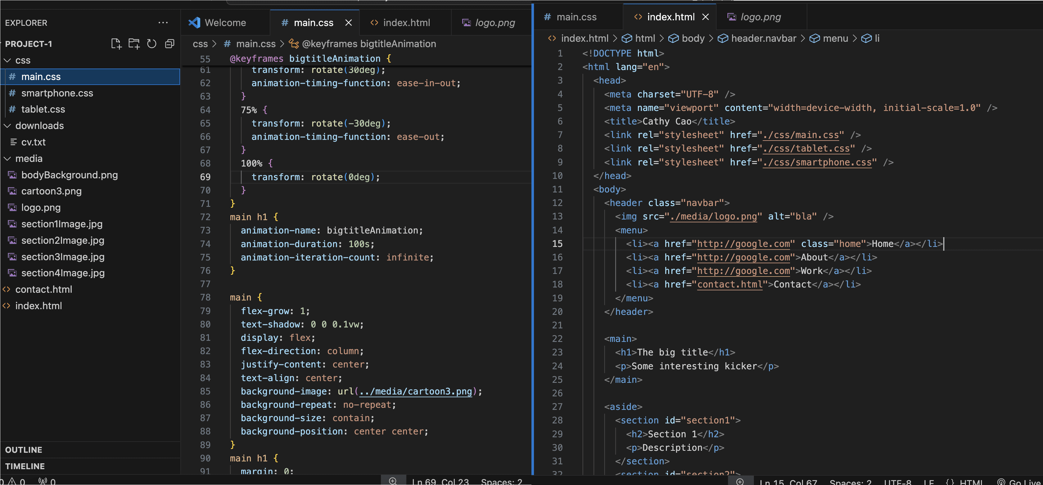Screen dimensions: 1043x485
Task: Change the UTF-8 file encoding
Action: point(898,482)
